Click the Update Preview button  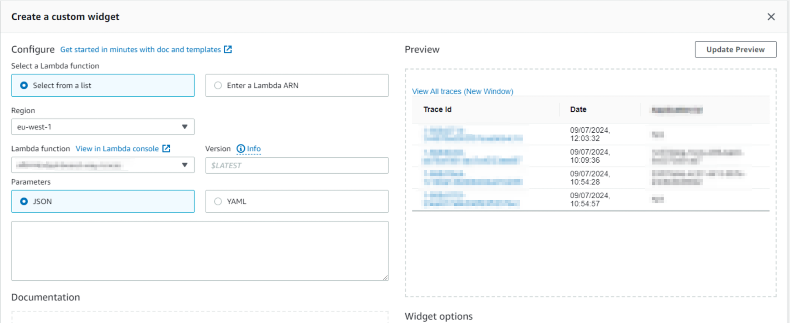tap(735, 49)
